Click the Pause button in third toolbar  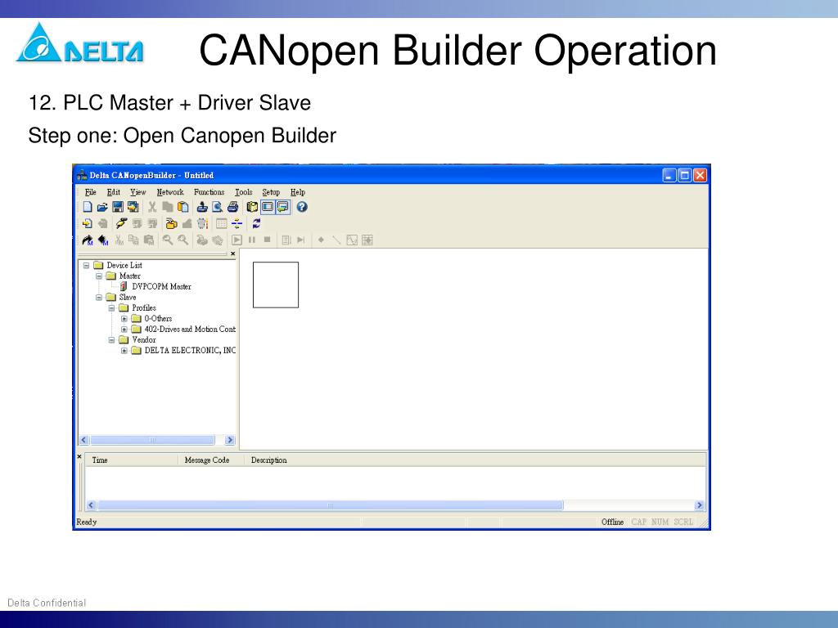[252, 240]
